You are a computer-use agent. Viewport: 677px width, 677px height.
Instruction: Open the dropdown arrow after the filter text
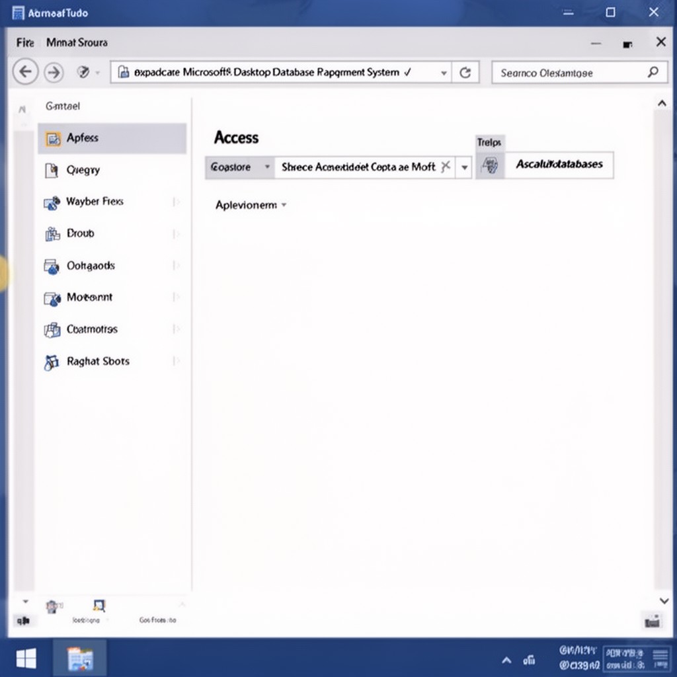coord(464,167)
